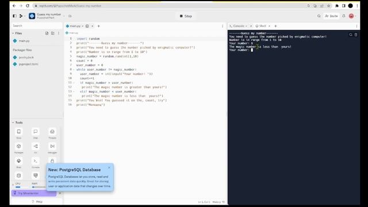
Task: Create a new folder in Files
Action: coord(53,33)
